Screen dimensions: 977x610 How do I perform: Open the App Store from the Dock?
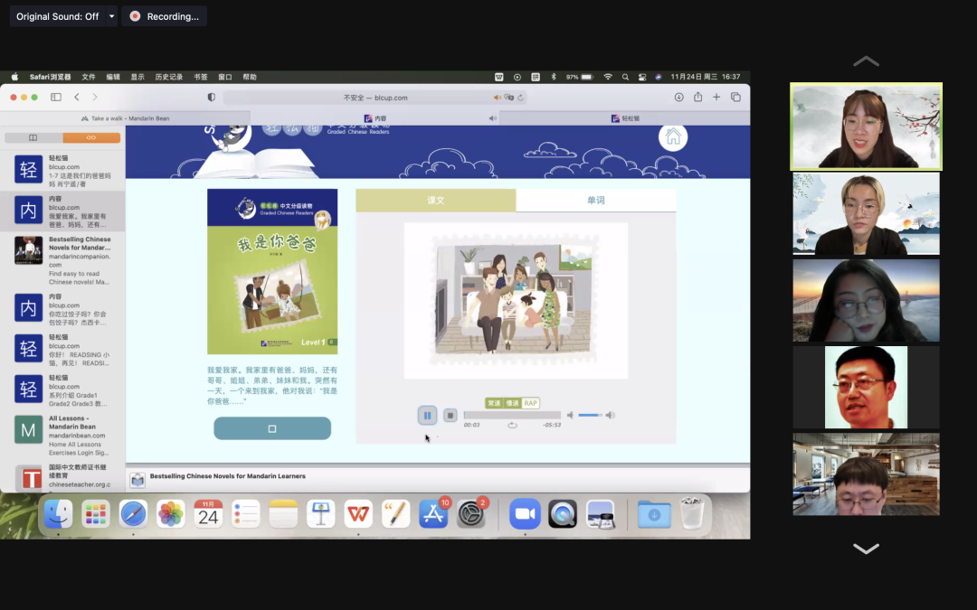coord(433,514)
